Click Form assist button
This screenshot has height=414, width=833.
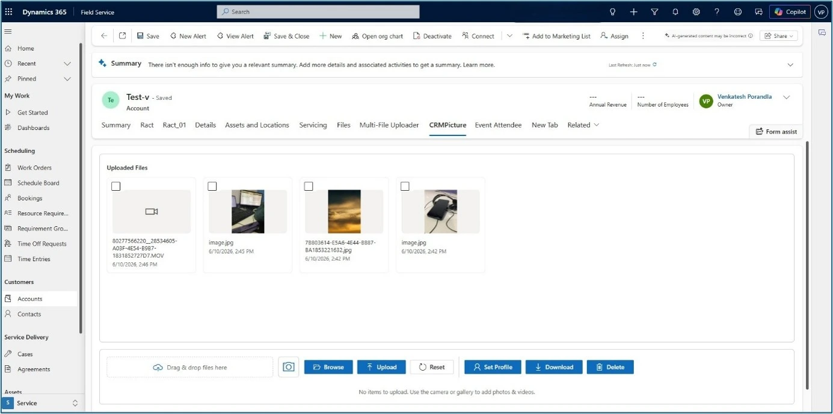click(776, 131)
